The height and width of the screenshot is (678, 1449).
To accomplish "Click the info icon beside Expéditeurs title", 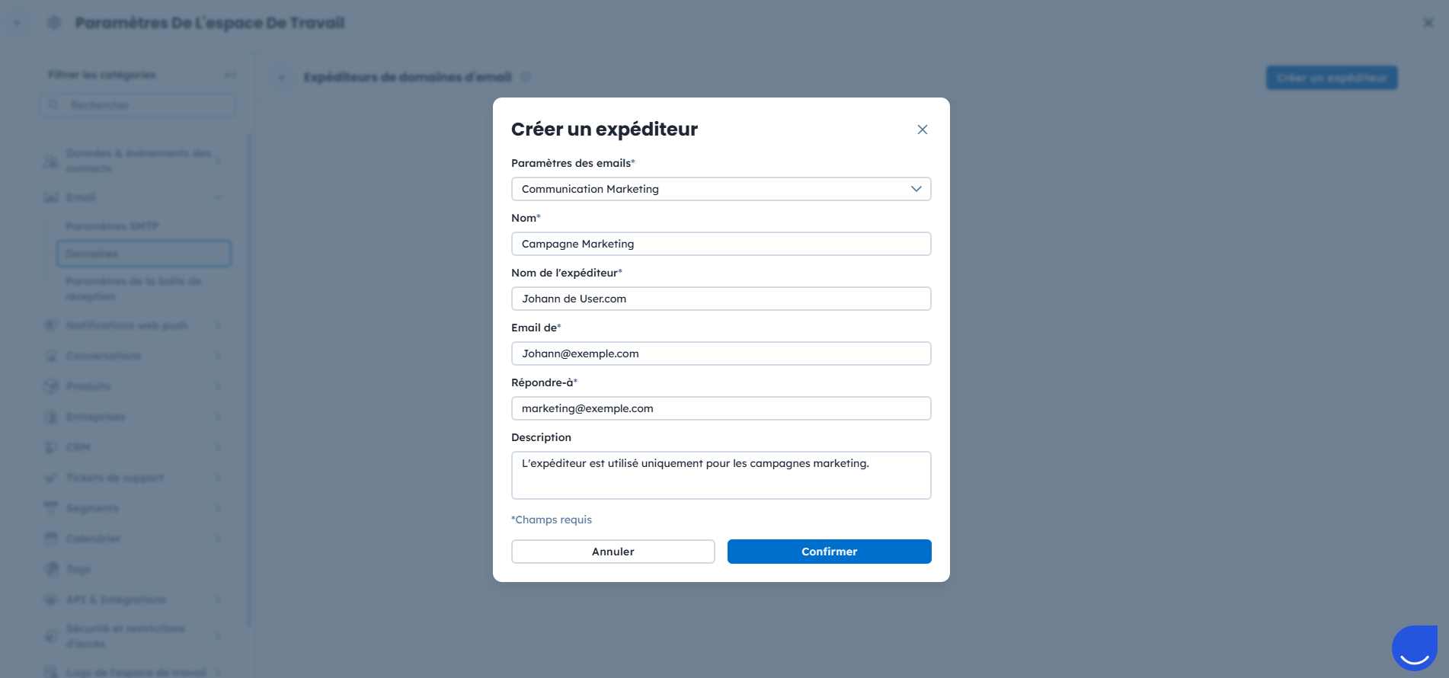I will coord(526,77).
